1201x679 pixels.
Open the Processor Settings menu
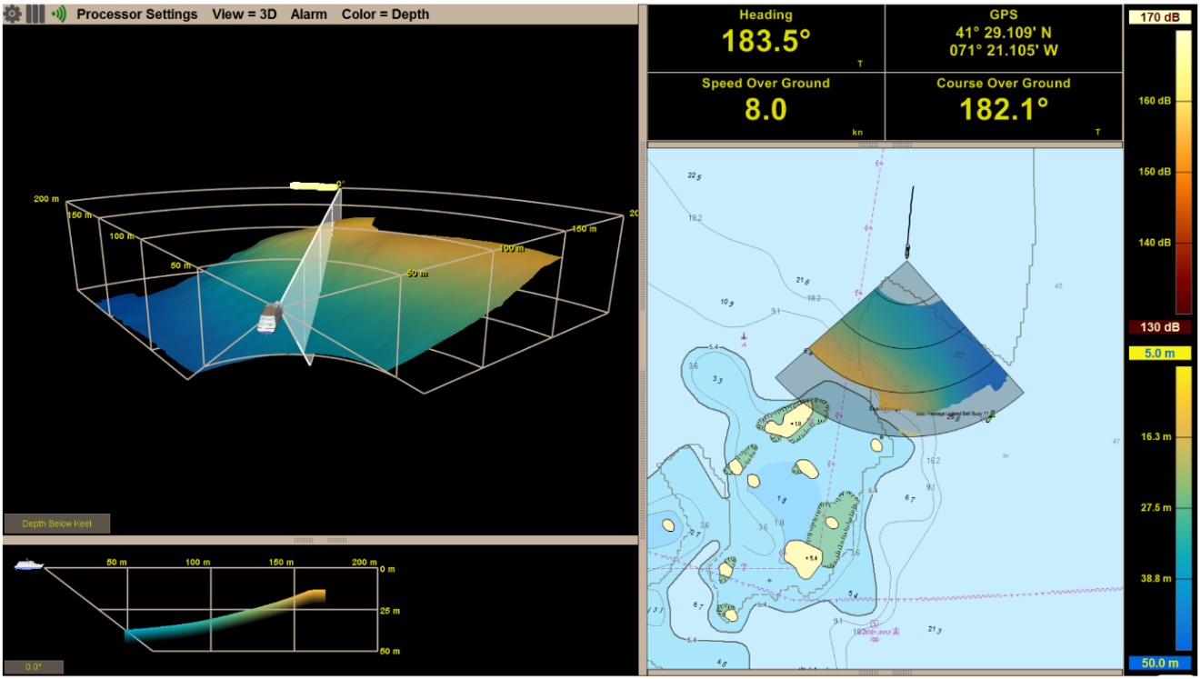137,15
